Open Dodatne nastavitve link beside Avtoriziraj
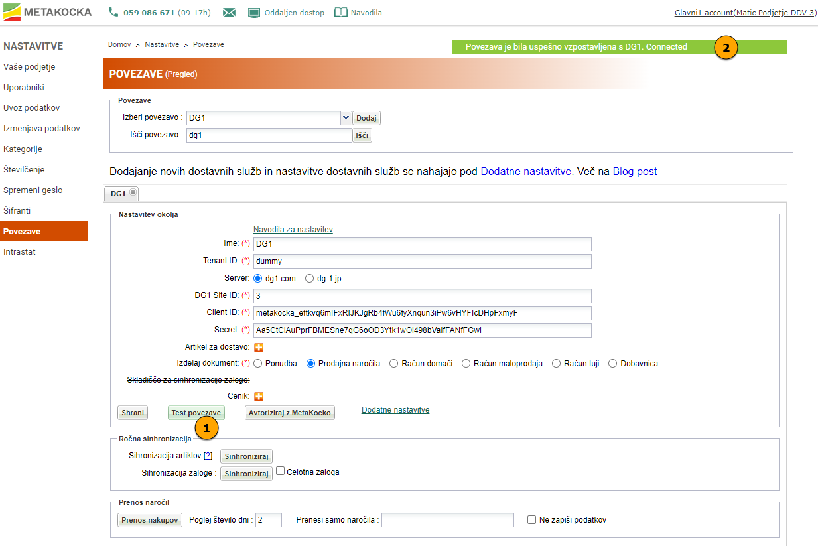The height and width of the screenshot is (546, 818). tap(395, 410)
